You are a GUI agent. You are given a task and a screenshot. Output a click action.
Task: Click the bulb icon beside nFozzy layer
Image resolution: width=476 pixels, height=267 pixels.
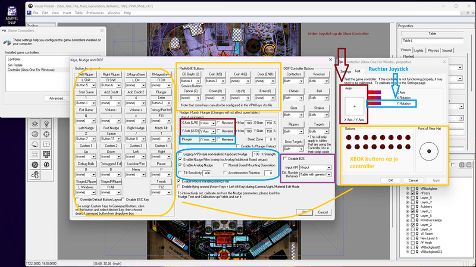click(417, 193)
